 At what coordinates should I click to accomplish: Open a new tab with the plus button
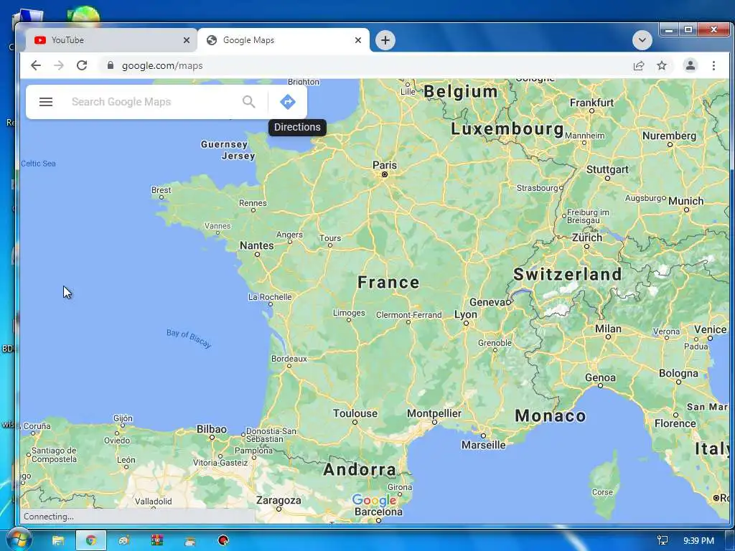[x=385, y=40]
